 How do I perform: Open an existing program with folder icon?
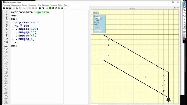point(7,8)
